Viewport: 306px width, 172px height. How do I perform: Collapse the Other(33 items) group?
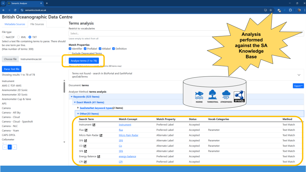(x=78, y=114)
